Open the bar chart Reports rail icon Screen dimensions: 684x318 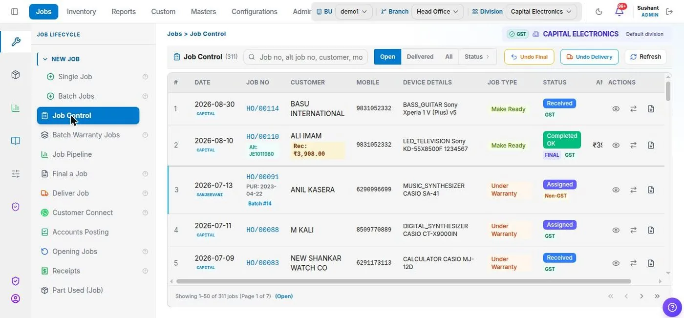[x=16, y=107]
